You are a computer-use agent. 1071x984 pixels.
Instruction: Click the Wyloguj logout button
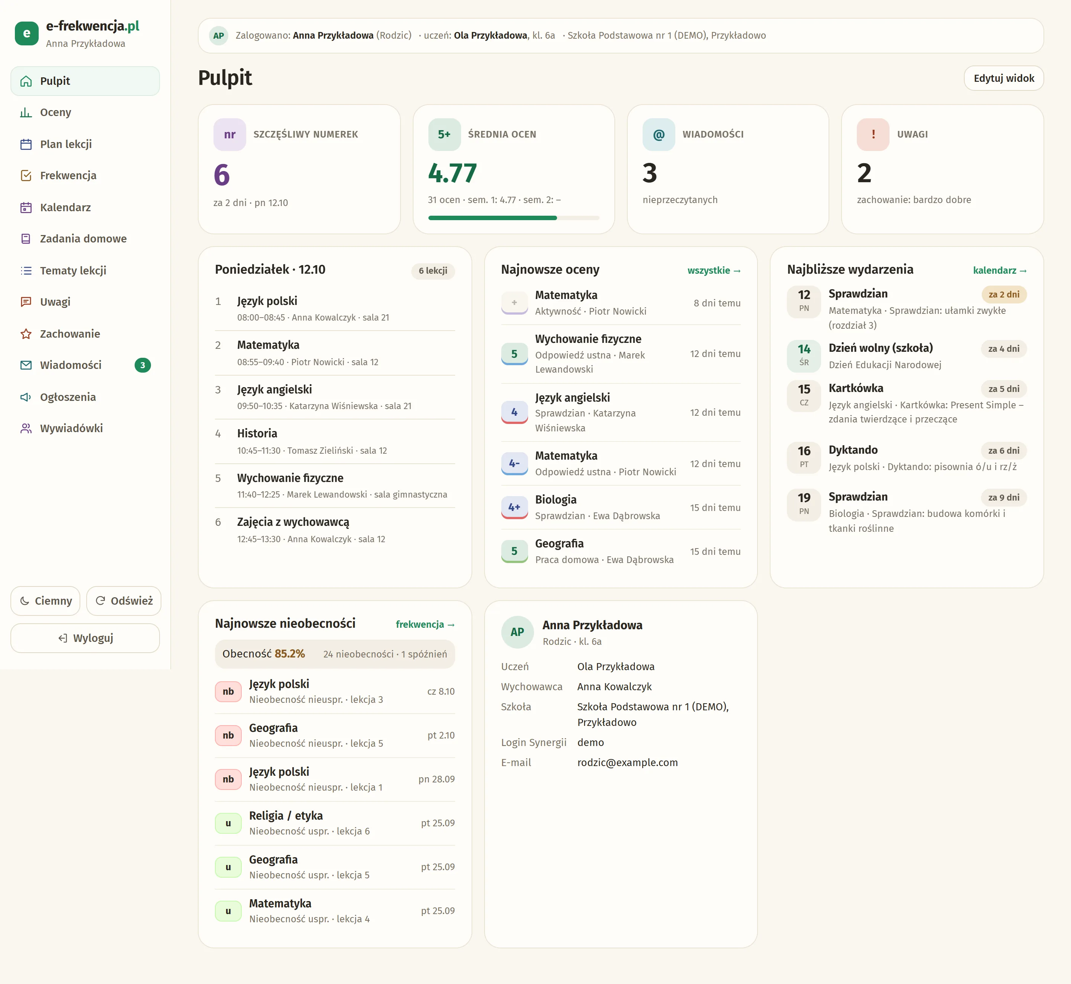pos(85,639)
